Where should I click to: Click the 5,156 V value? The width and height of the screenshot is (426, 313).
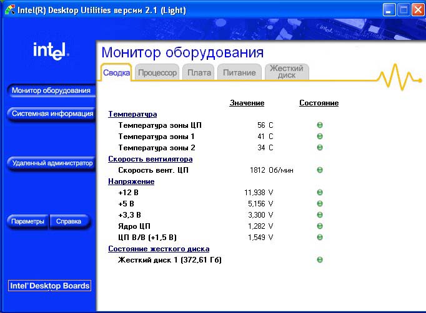pyautogui.click(x=260, y=204)
